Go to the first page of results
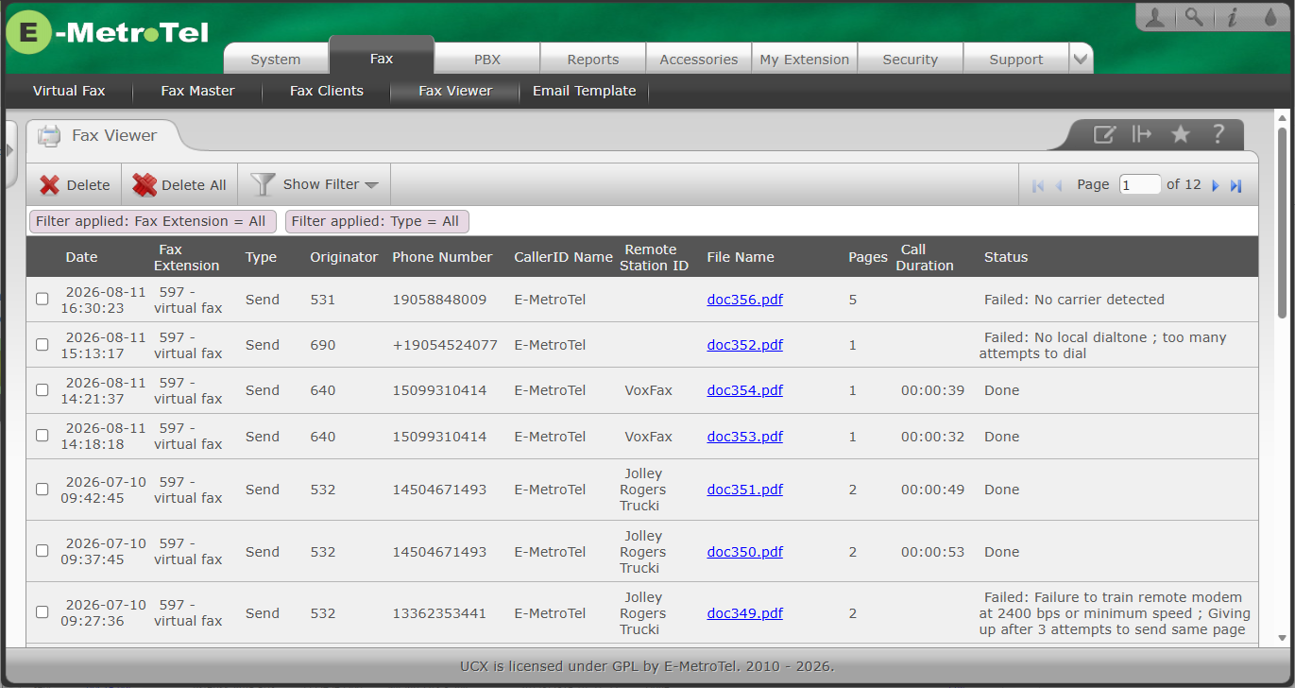1295x688 pixels. coord(1038,185)
